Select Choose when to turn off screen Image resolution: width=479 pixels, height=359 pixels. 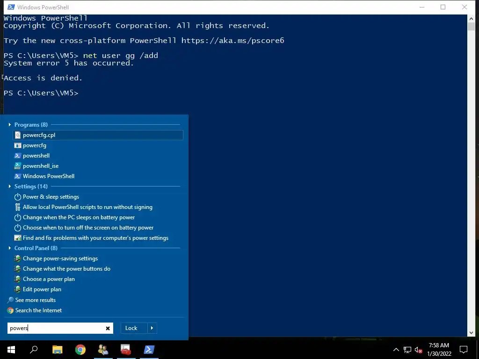tap(88, 228)
